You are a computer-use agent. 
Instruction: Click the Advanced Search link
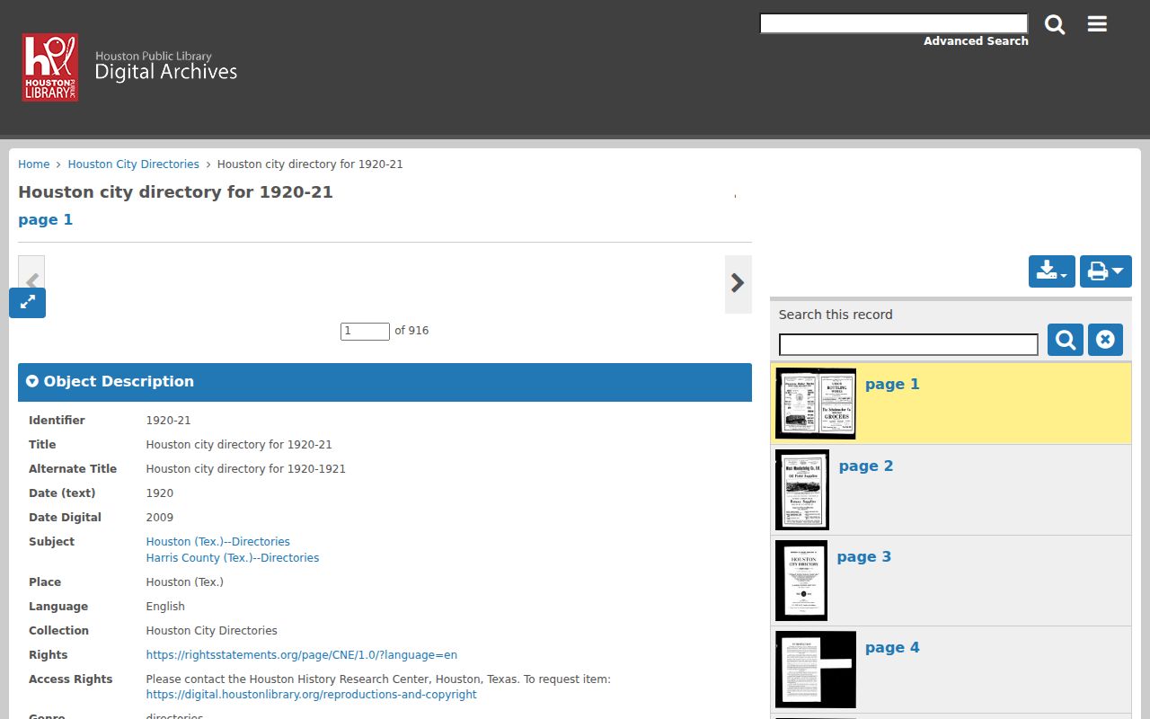[976, 41]
